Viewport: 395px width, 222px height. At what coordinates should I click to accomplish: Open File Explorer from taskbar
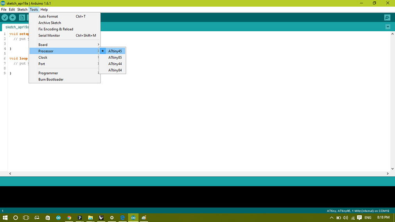point(90,218)
